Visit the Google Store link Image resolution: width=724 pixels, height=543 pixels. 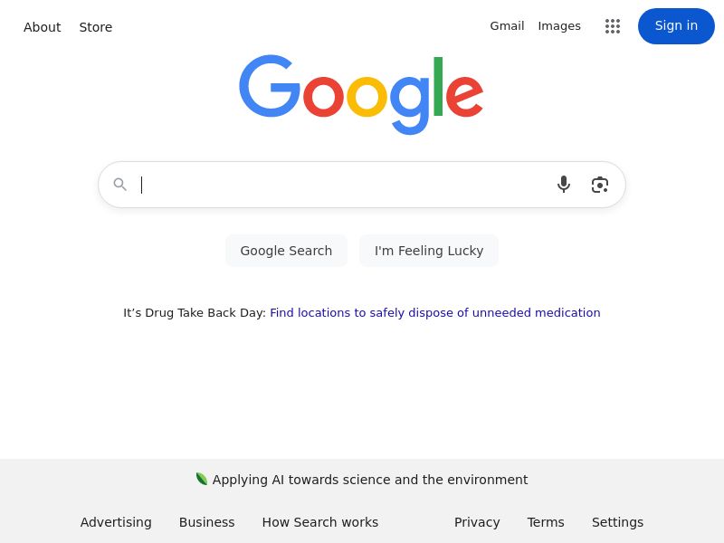point(96,27)
